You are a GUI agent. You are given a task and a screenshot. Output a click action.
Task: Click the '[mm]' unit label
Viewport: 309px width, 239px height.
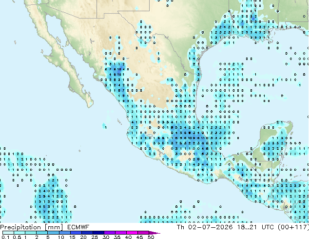point(54,227)
